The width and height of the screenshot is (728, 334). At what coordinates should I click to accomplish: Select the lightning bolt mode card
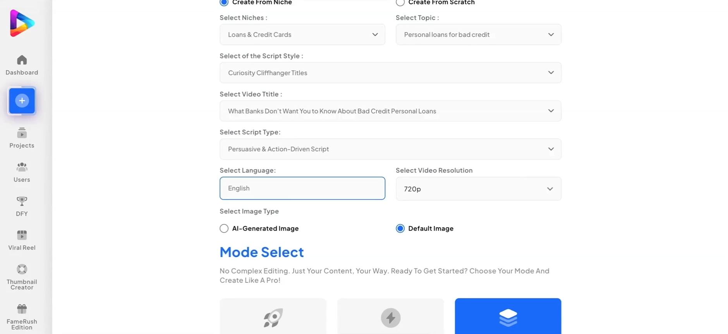[390, 316]
